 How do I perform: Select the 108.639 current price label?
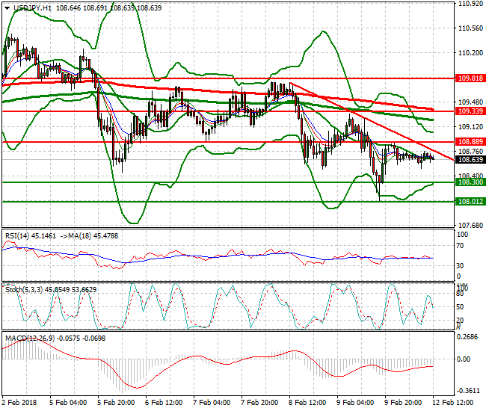(470, 159)
